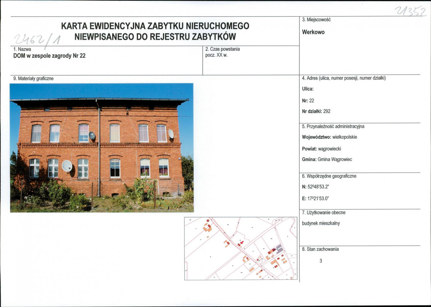
Task: Click 'Nr działki: 292'
Action: [316, 111]
